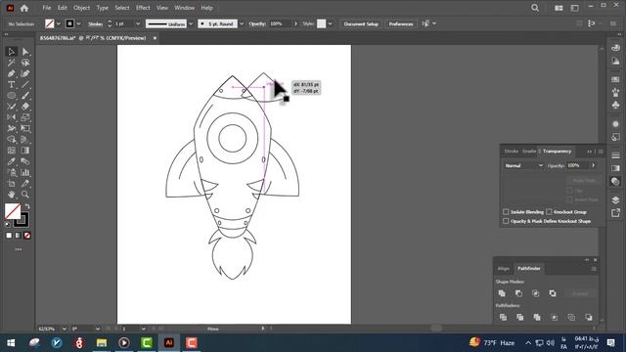Open the Windows Start menu
This screenshot has height=352, width=626.
(x=11, y=343)
